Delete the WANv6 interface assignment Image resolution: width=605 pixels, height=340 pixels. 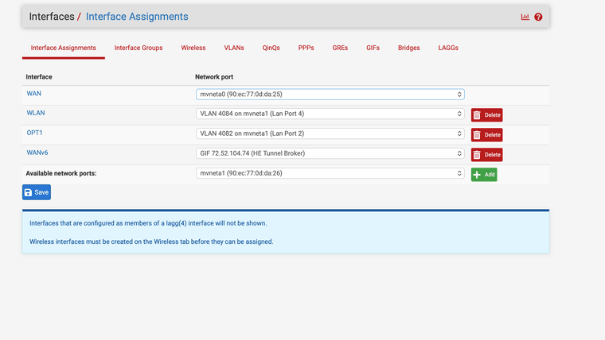pyautogui.click(x=486, y=155)
